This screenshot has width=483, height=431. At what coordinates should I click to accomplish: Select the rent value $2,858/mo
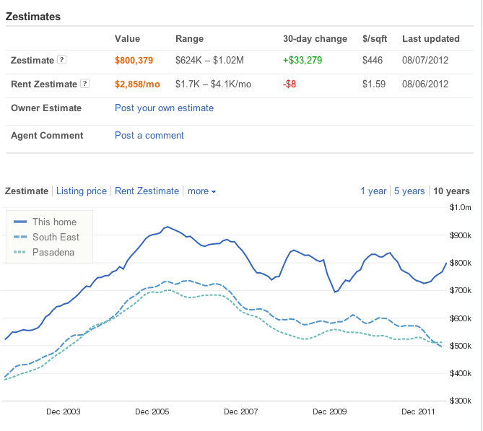coord(137,84)
